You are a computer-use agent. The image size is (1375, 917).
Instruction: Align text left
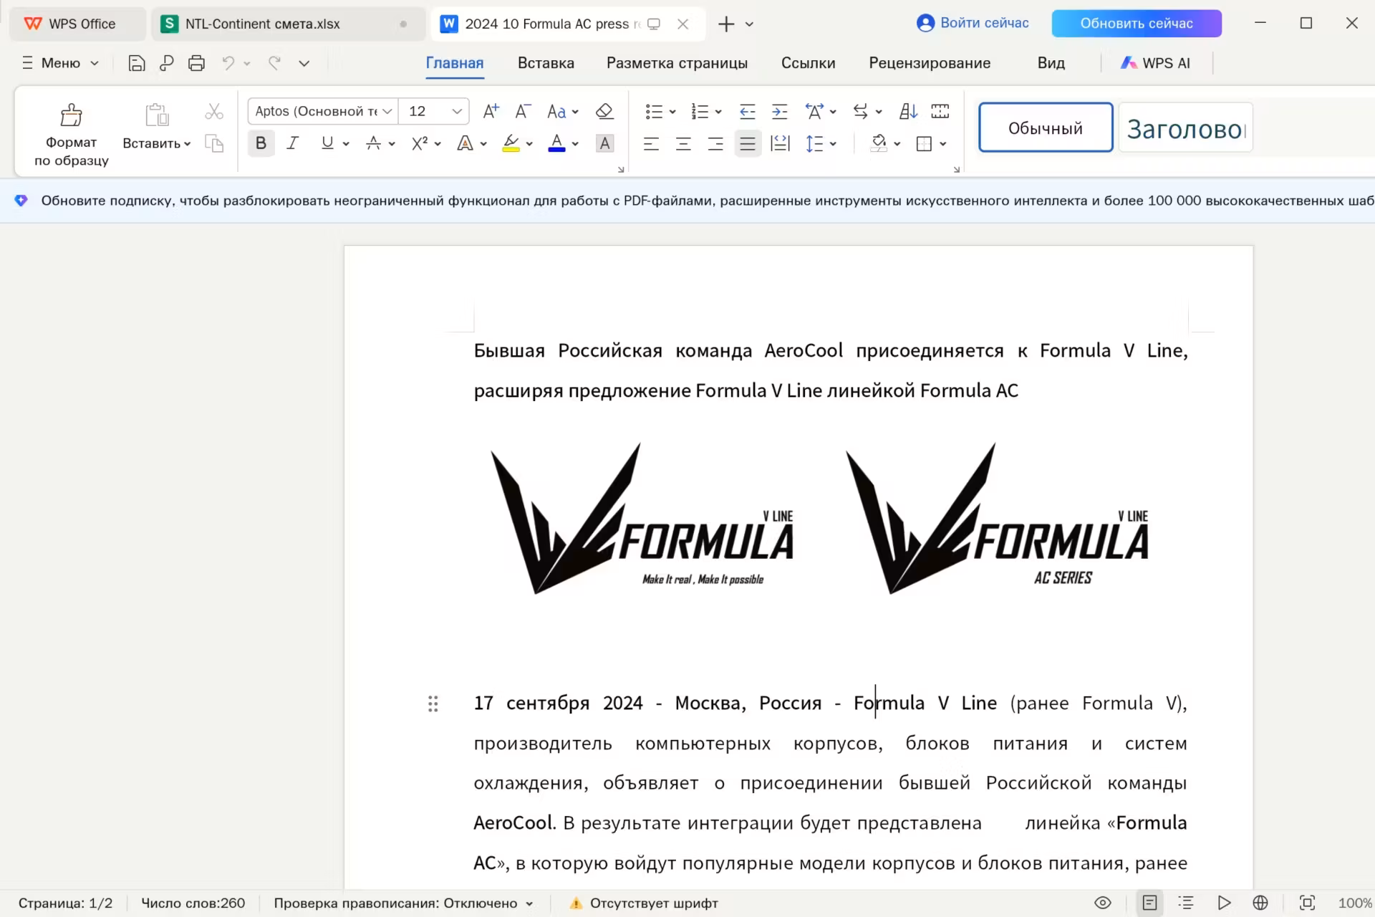(x=651, y=143)
